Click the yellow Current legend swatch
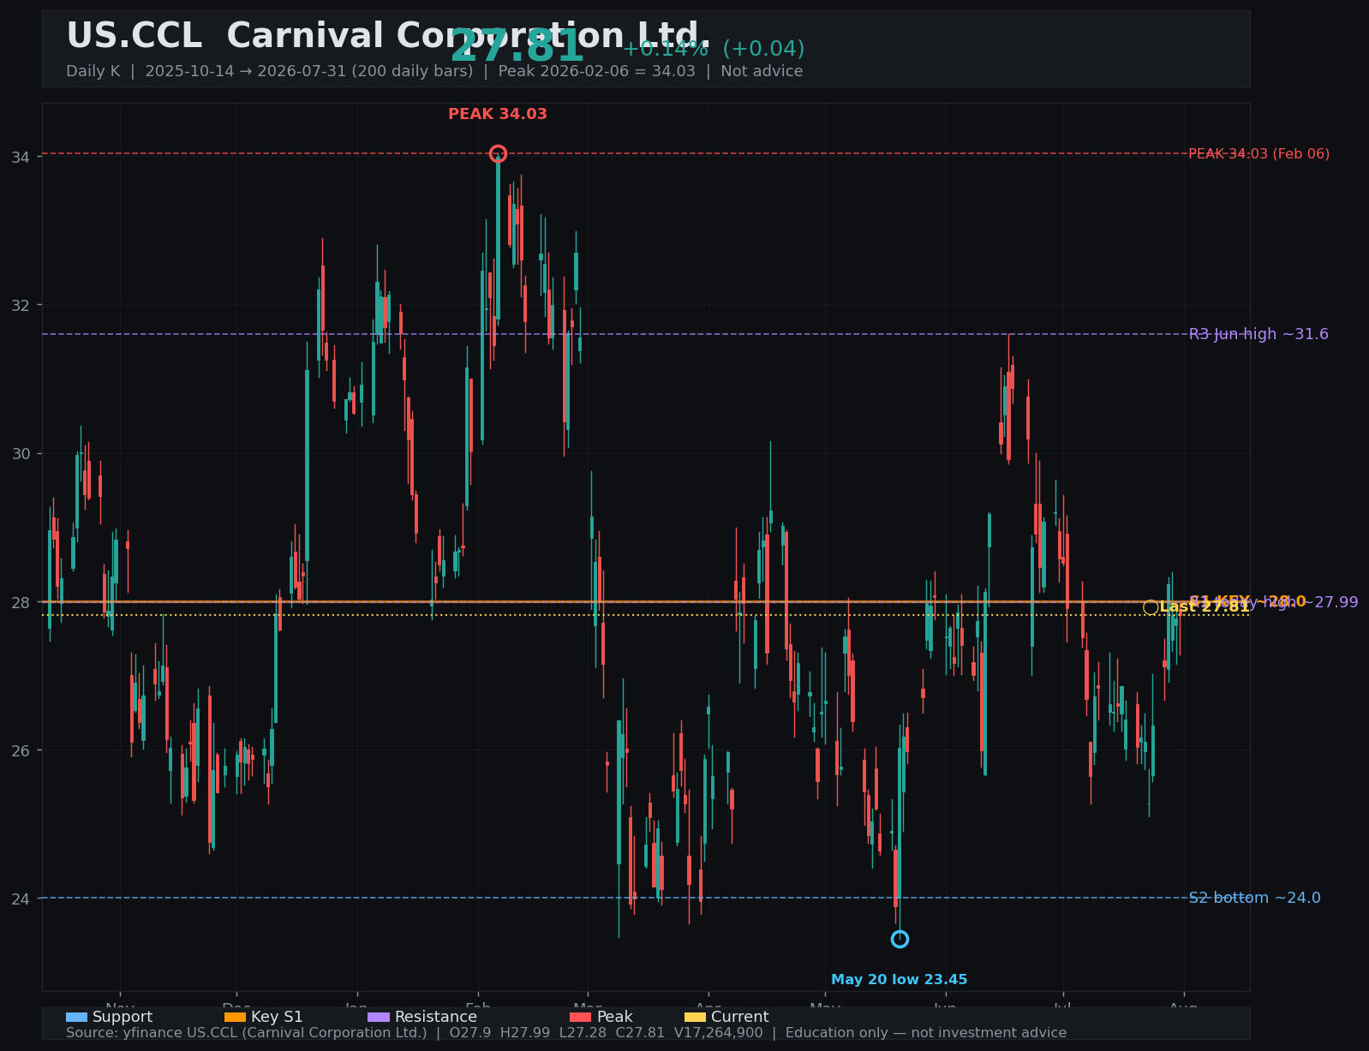 696,1017
